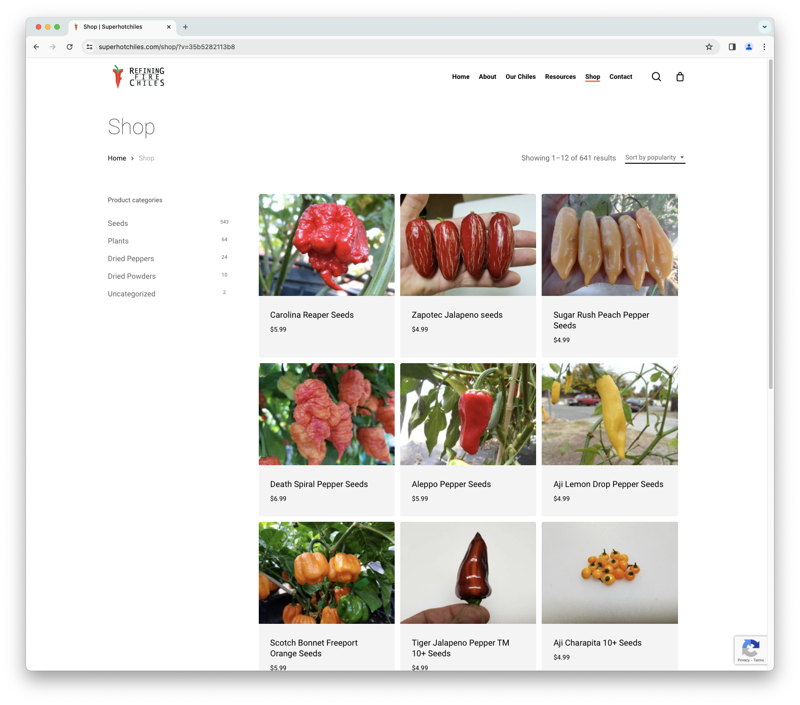The image size is (800, 705).
Task: Click the 'Product categories' heading
Action: [135, 200]
